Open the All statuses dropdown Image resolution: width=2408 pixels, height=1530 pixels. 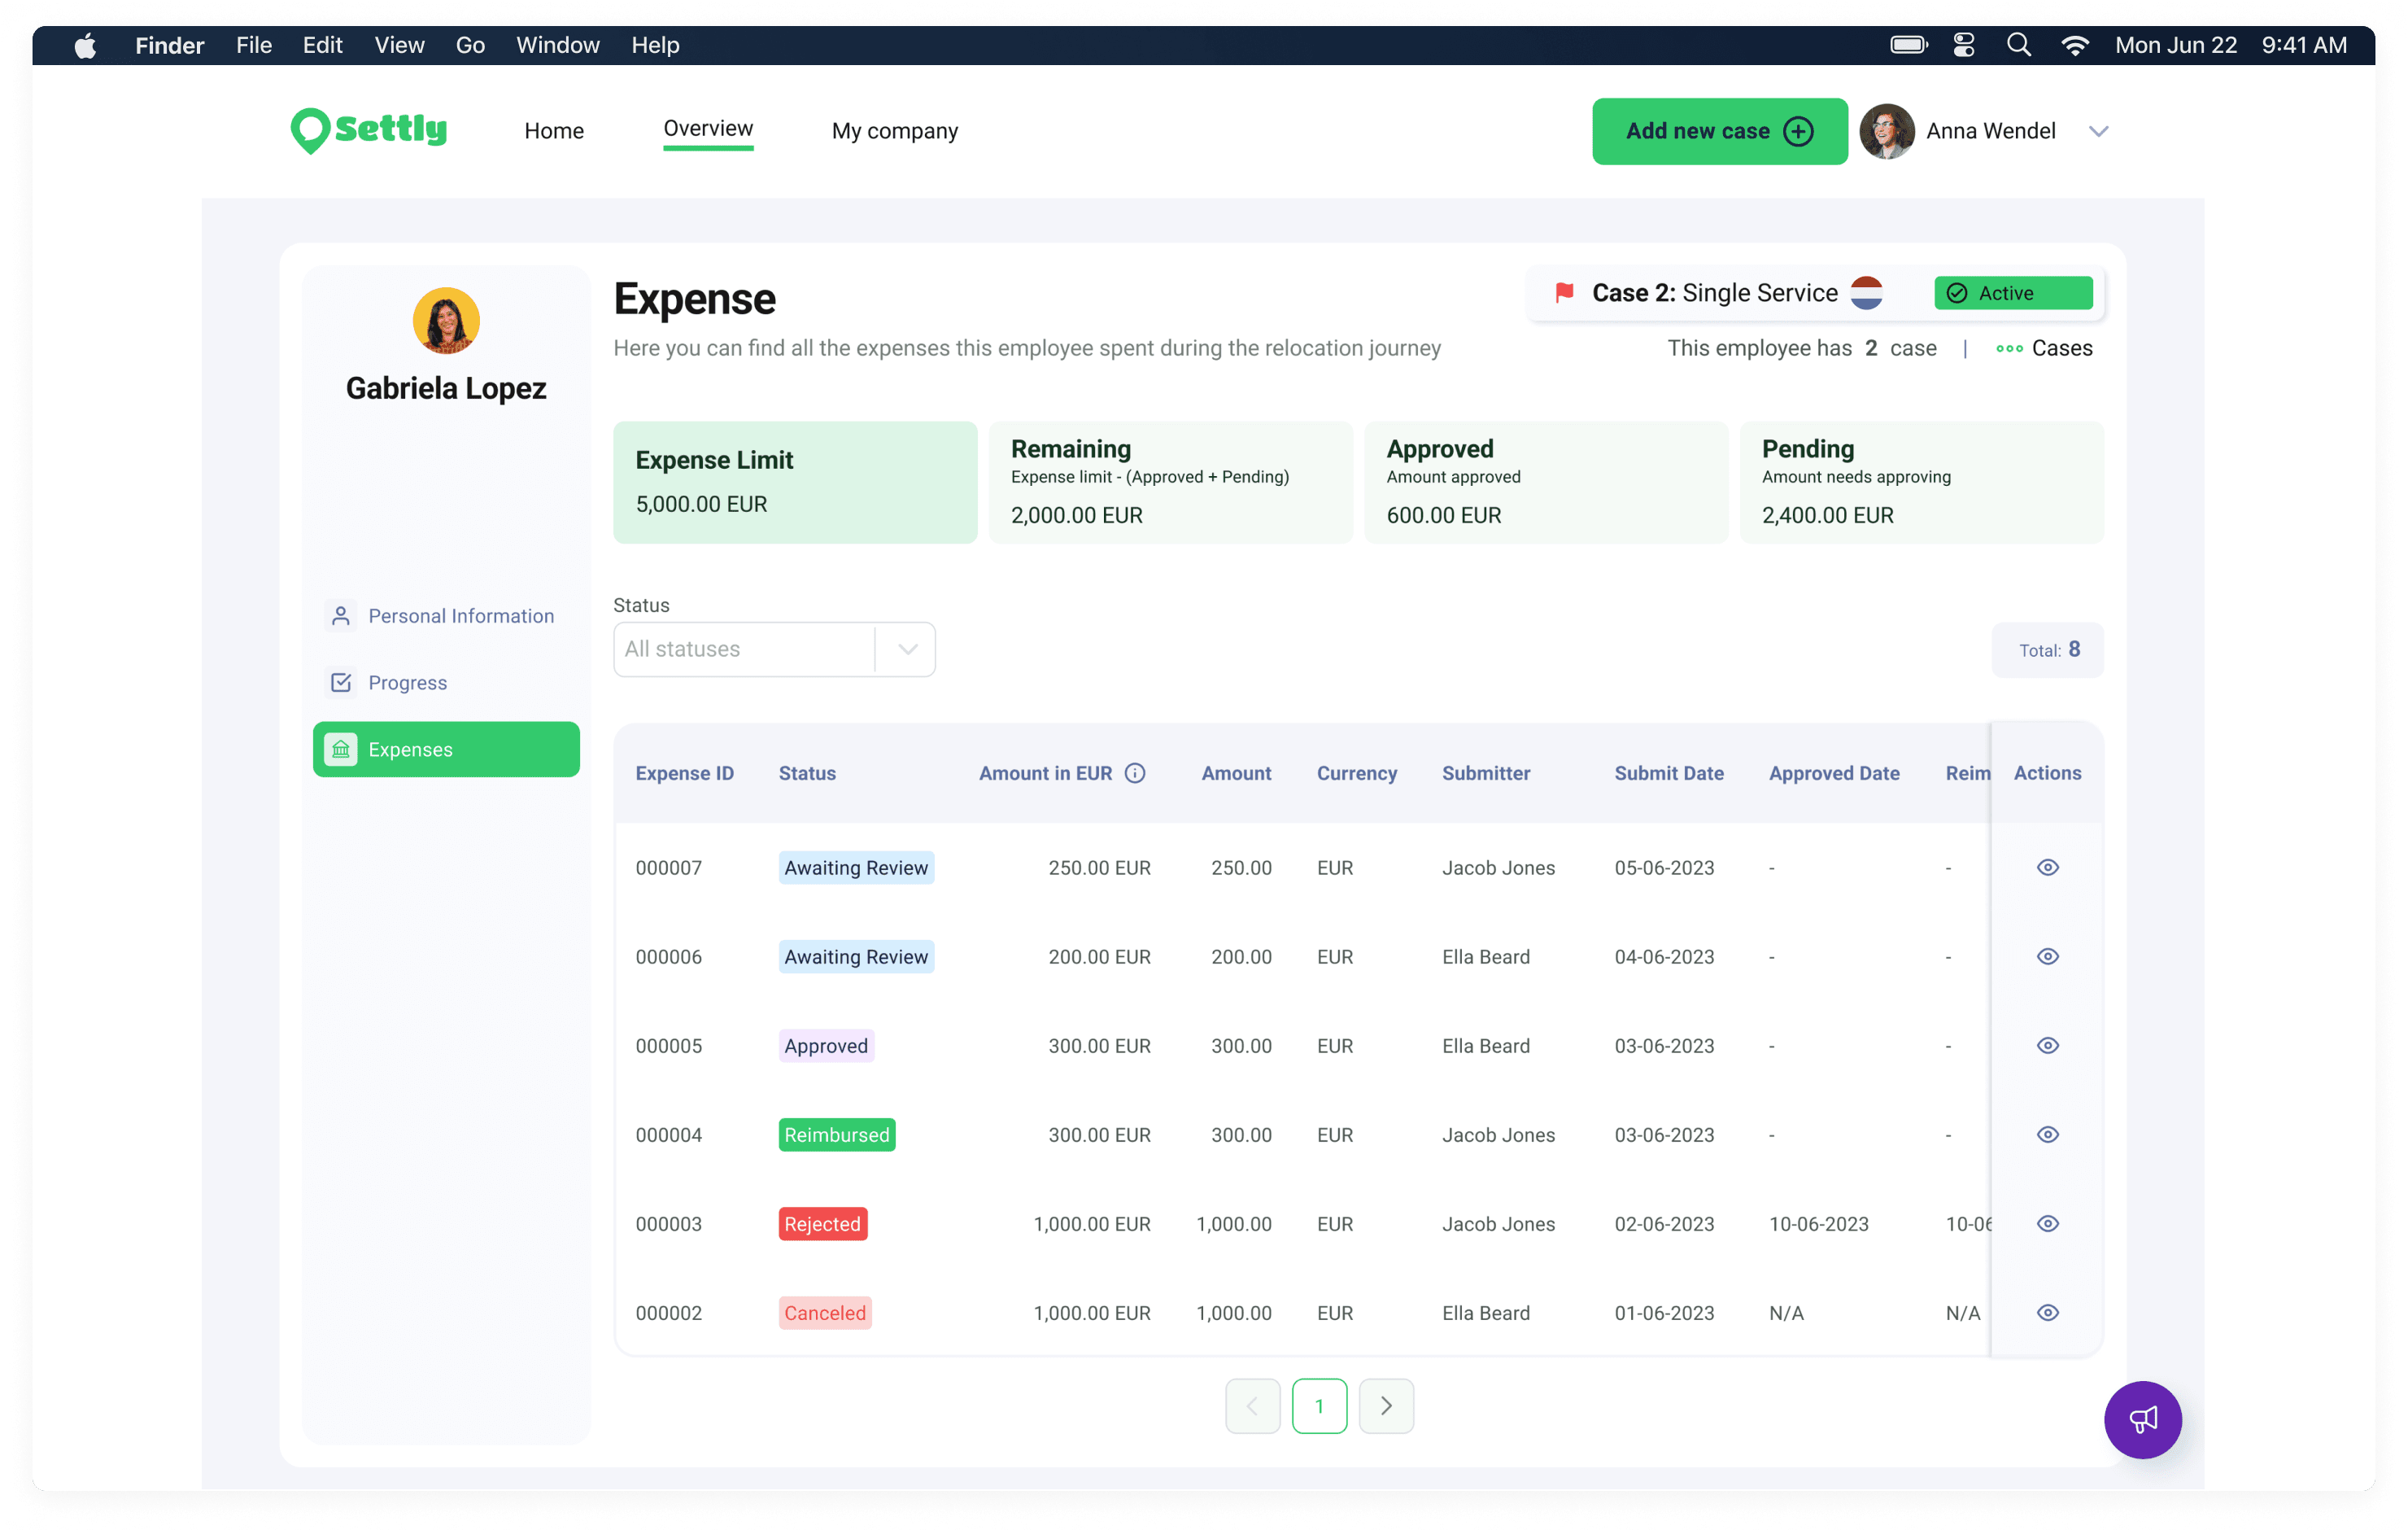click(774, 649)
